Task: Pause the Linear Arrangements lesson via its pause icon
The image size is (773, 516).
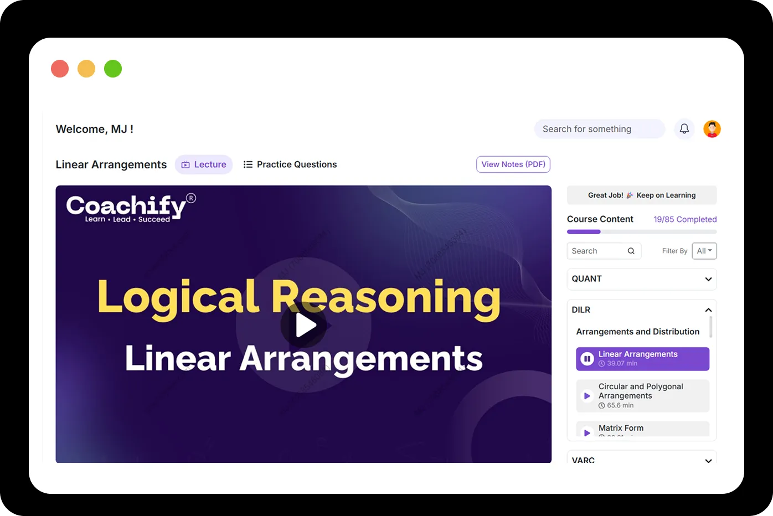Action: point(587,358)
